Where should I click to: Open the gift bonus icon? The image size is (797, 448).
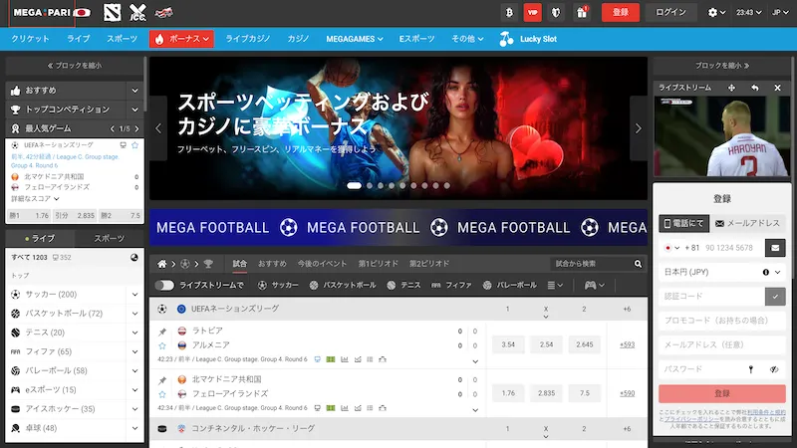582,12
